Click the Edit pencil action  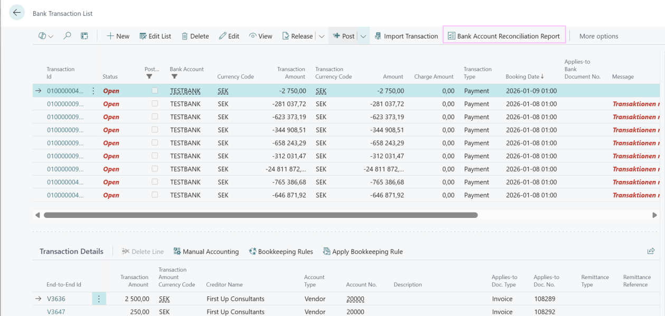click(229, 36)
